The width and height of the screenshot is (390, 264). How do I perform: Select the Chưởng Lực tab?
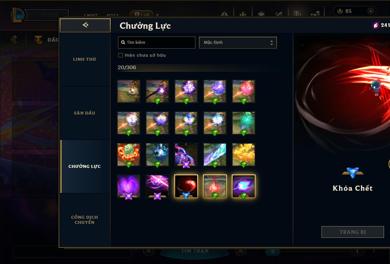point(84,166)
